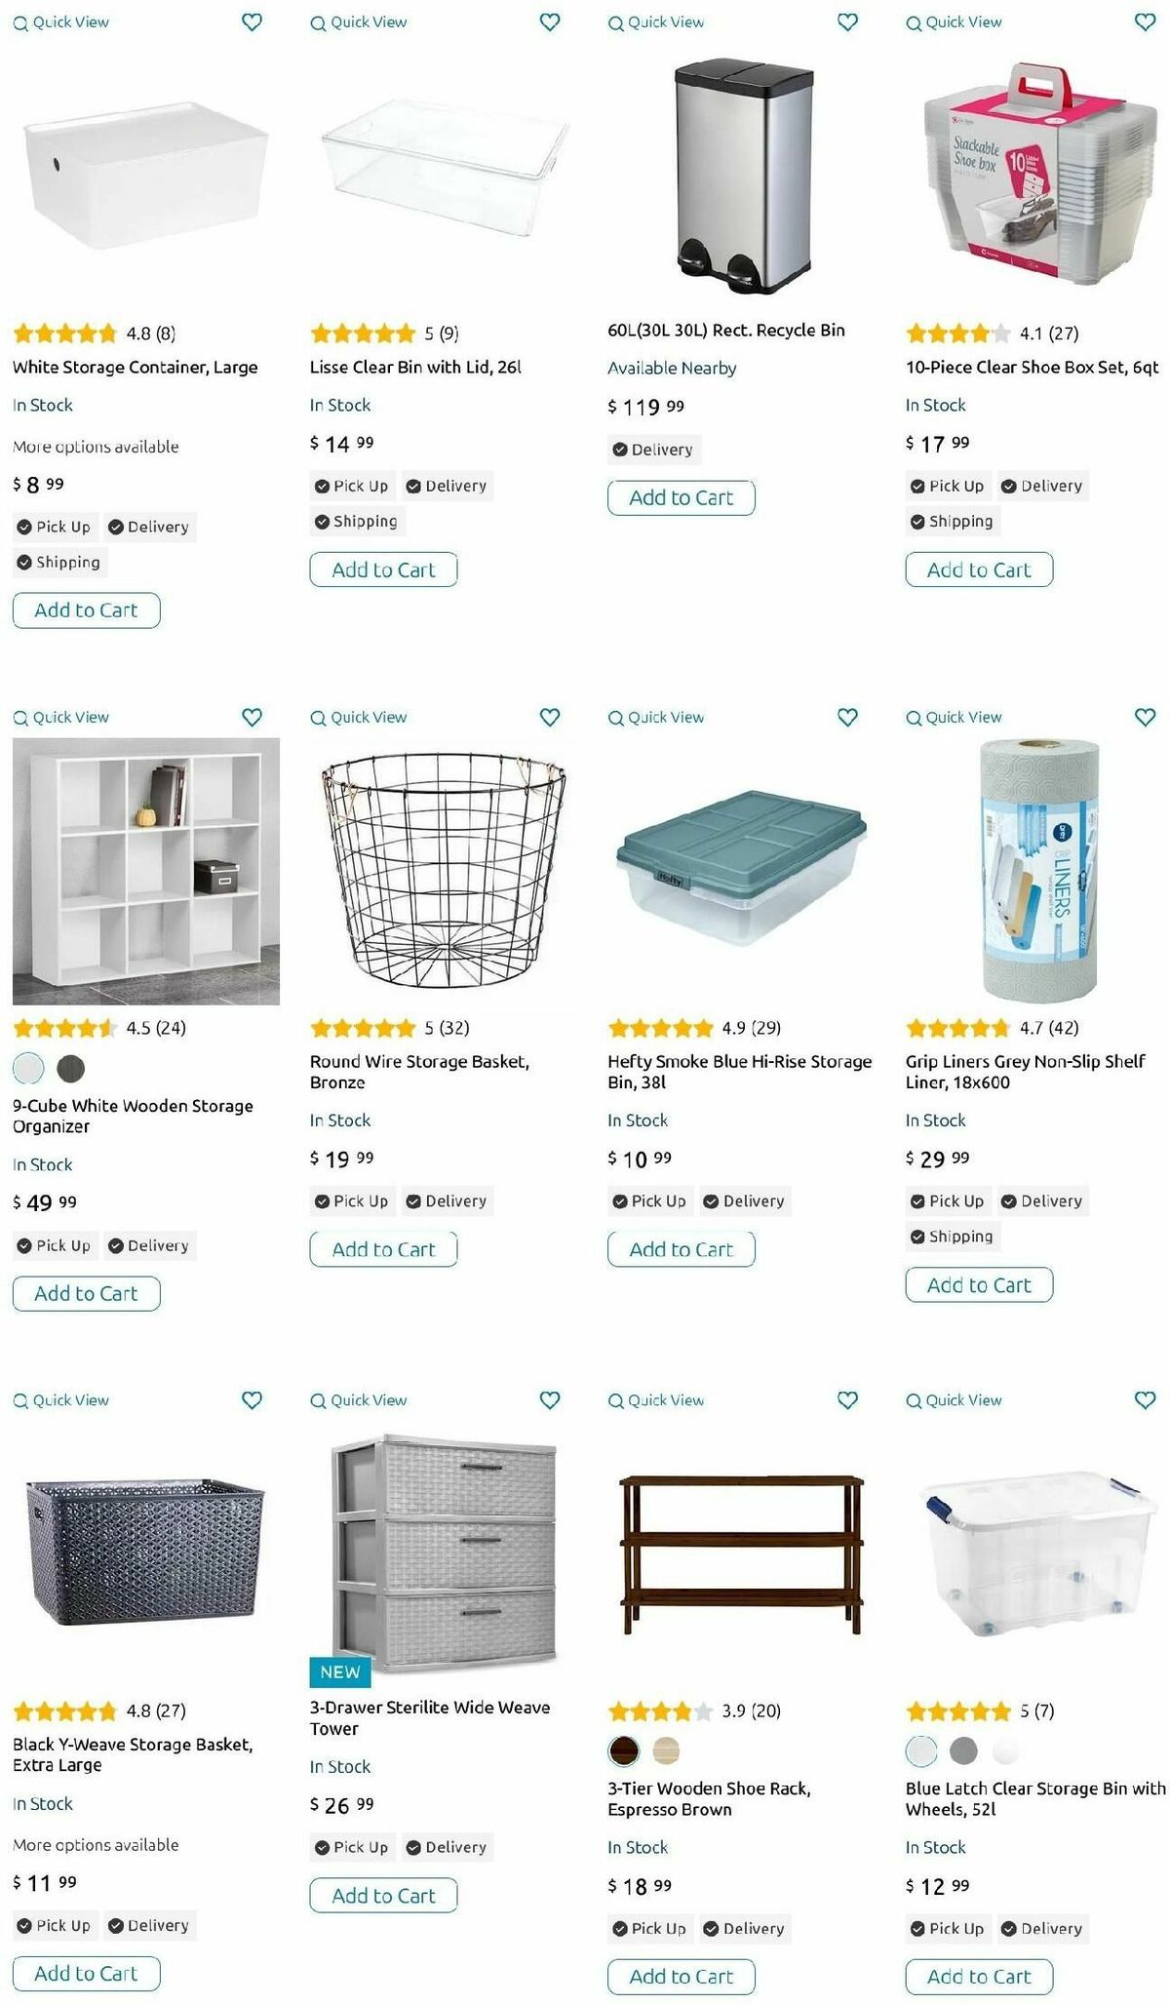Favorite the White Storage Container with heart
This screenshot has height=2005, width=1170.
[x=252, y=22]
